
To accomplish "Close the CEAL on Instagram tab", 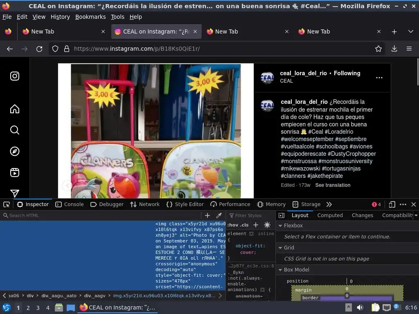I will pyautogui.click(x=195, y=32).
